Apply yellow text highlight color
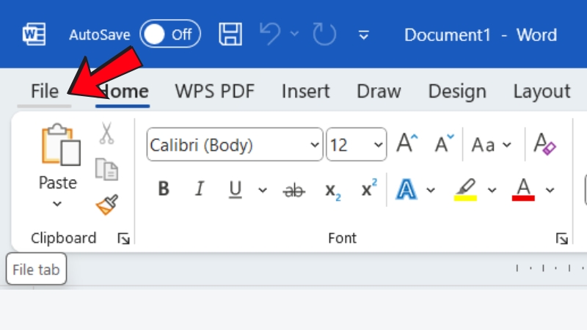Image resolution: width=587 pixels, height=330 pixels. 465,189
